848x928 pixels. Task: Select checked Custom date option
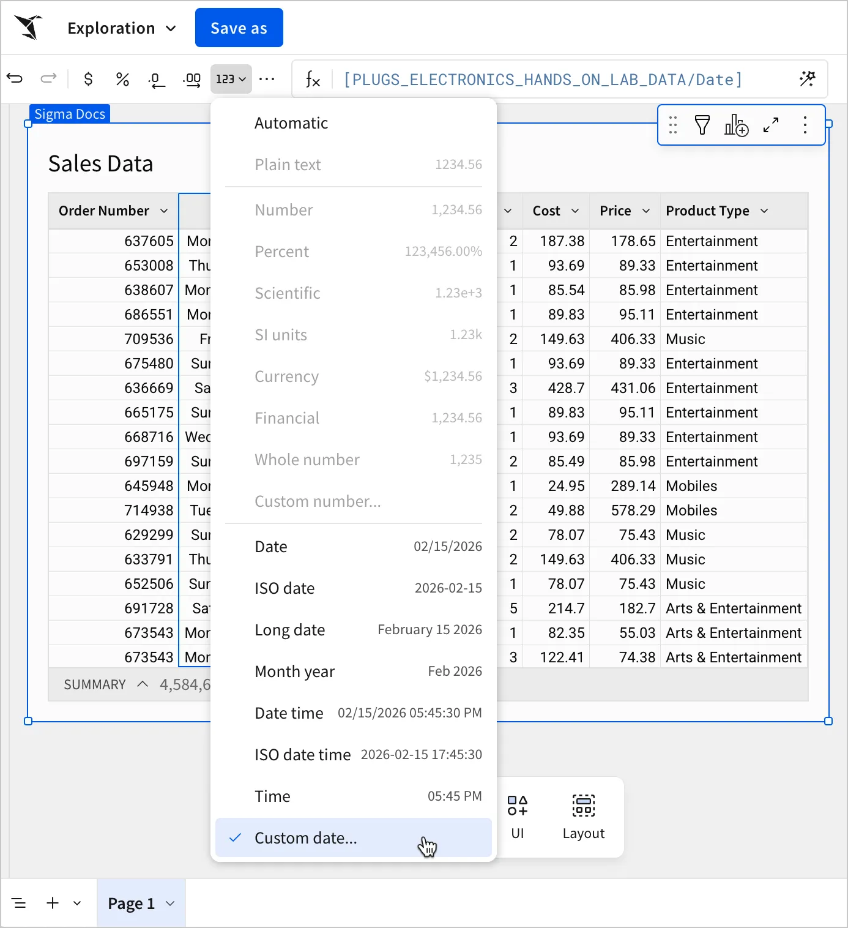[354, 838]
